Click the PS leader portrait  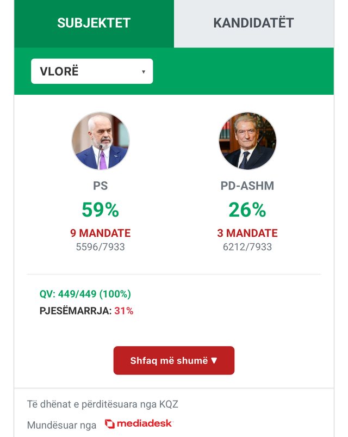(x=101, y=141)
